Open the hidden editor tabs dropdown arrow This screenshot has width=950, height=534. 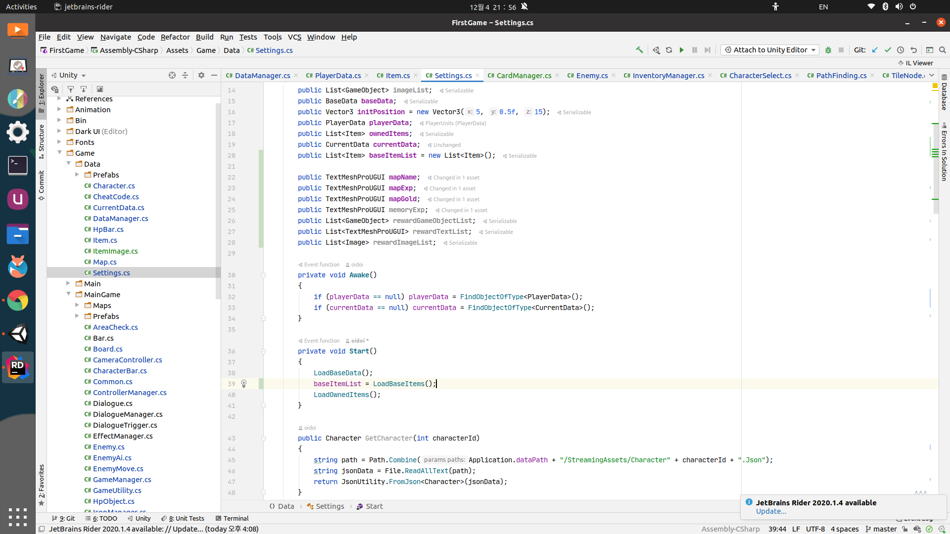coord(932,75)
